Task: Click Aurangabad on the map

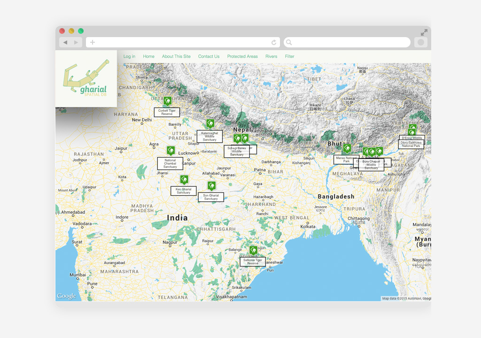Action: [x=115, y=263]
